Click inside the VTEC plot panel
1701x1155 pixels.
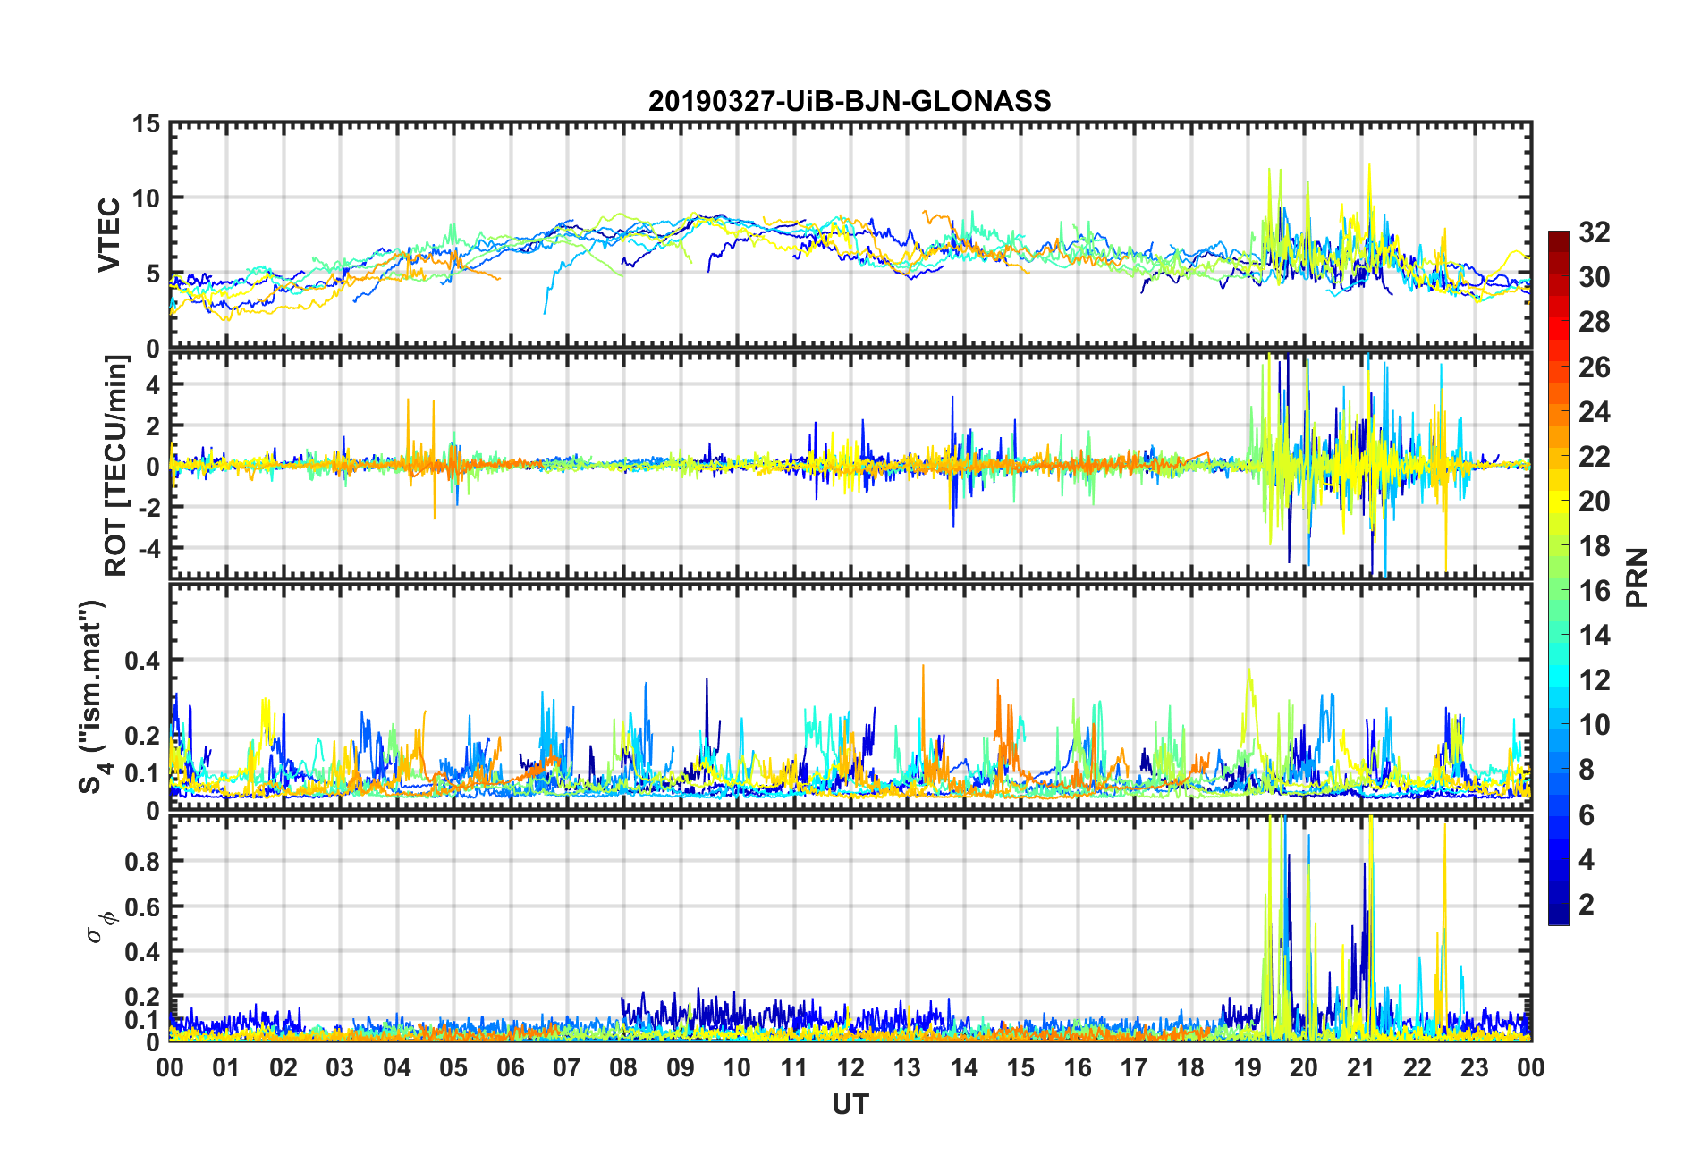[x=850, y=234]
